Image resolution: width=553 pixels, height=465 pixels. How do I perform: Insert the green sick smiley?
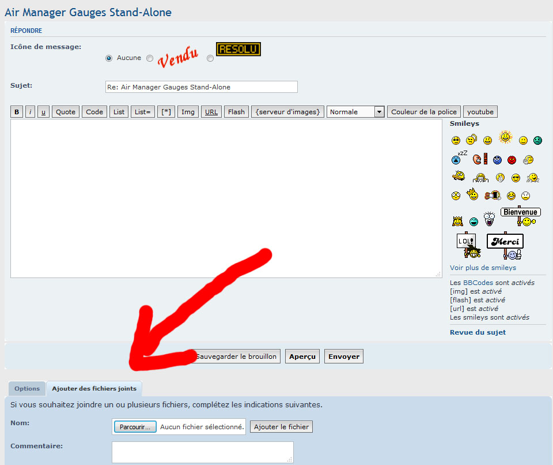coord(537,140)
